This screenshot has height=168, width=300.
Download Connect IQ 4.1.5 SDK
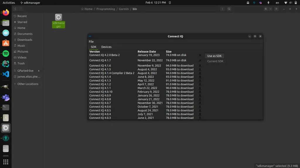click(200, 69)
